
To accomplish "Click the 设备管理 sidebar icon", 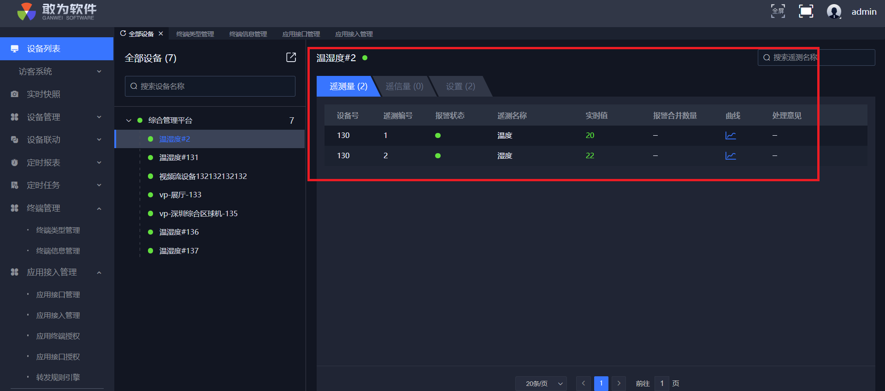I will click(15, 117).
